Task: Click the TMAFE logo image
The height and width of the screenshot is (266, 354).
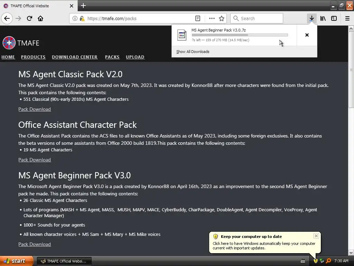Action: click(x=9, y=43)
